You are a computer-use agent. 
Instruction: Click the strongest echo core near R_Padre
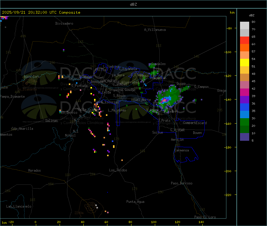[x=164, y=100]
